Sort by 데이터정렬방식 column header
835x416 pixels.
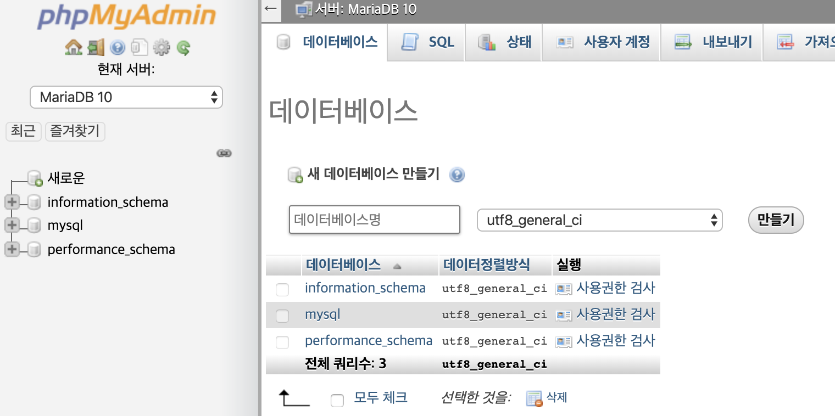tap(487, 266)
